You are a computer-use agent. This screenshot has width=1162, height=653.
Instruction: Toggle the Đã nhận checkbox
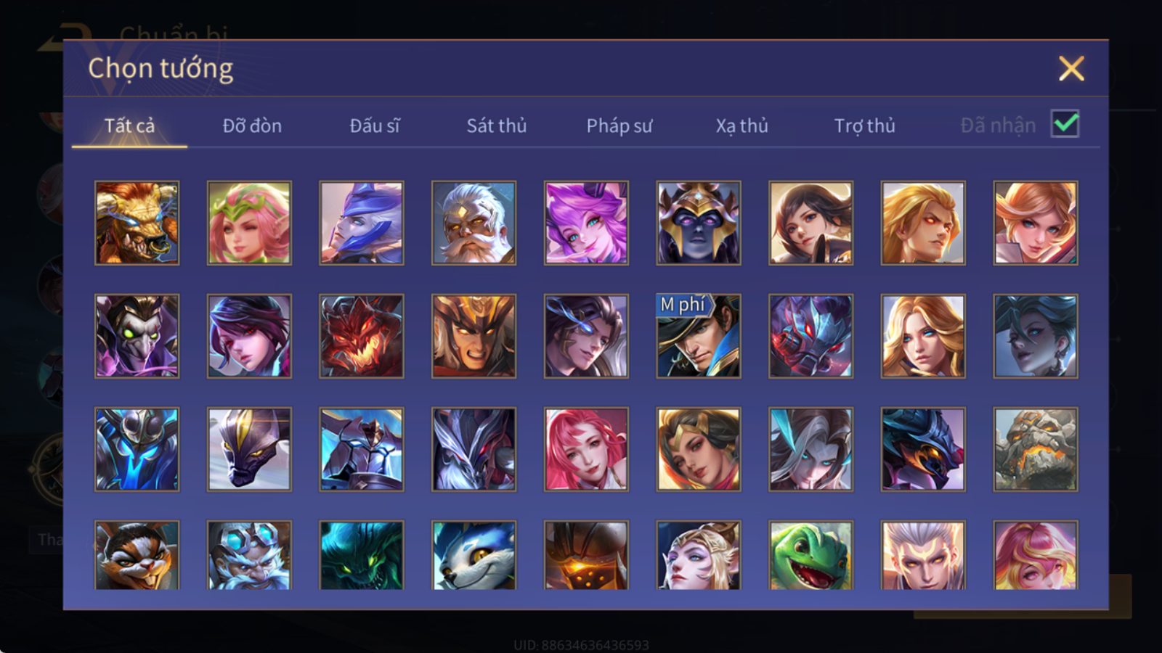1065,124
